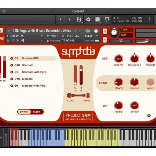Select C#0 Staccato articulation
156x156 pixels.
point(22,65)
